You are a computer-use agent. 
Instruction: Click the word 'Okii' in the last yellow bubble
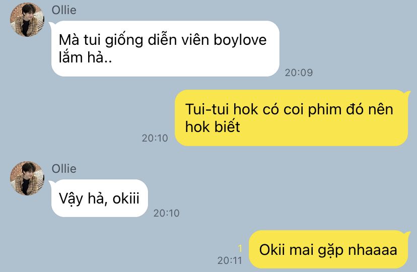[272, 250]
